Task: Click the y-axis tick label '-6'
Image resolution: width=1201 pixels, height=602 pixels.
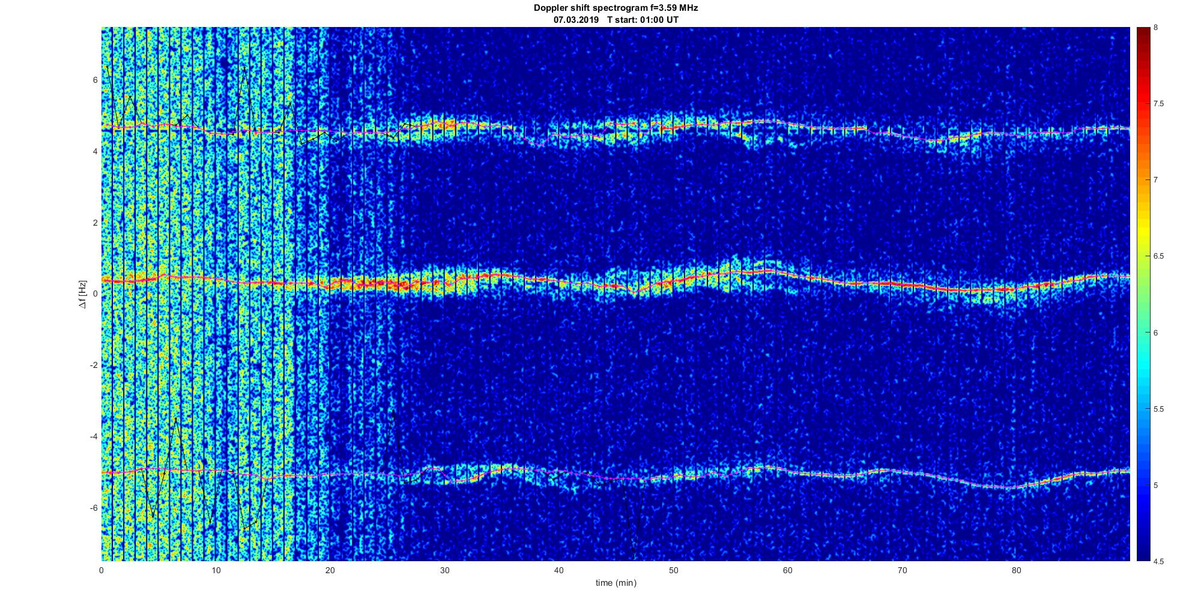Action: tap(93, 508)
